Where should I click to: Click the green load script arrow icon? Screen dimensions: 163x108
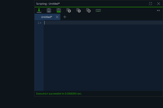click(39, 11)
